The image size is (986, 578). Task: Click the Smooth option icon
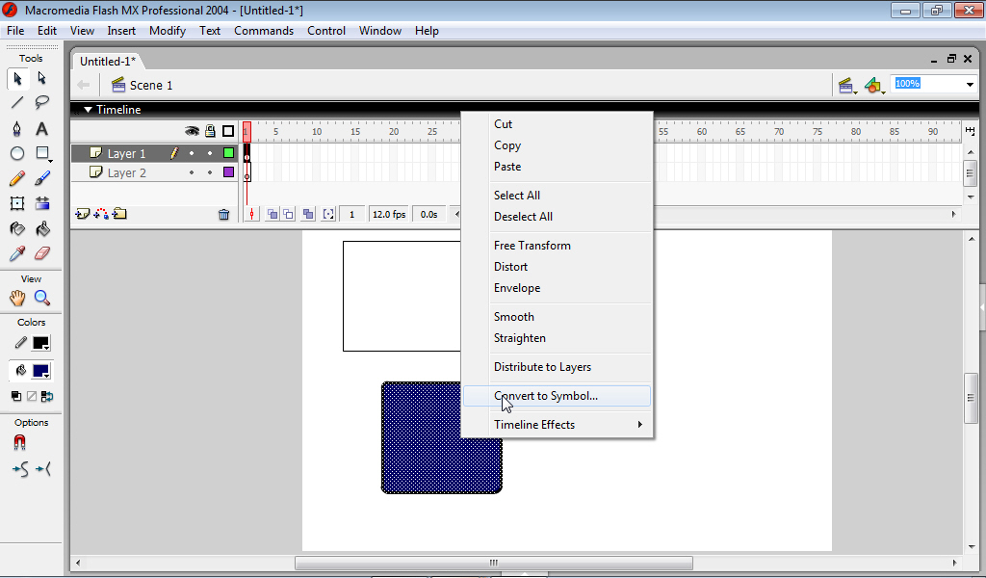[20, 469]
